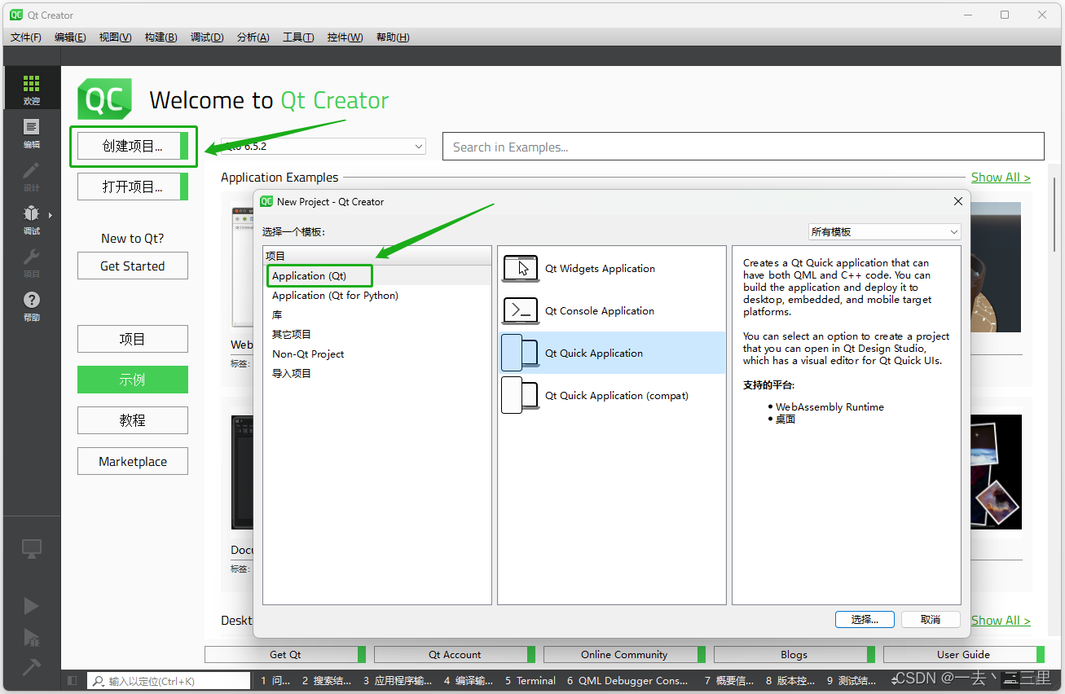
Task: Click the Get Started button
Action: [133, 266]
